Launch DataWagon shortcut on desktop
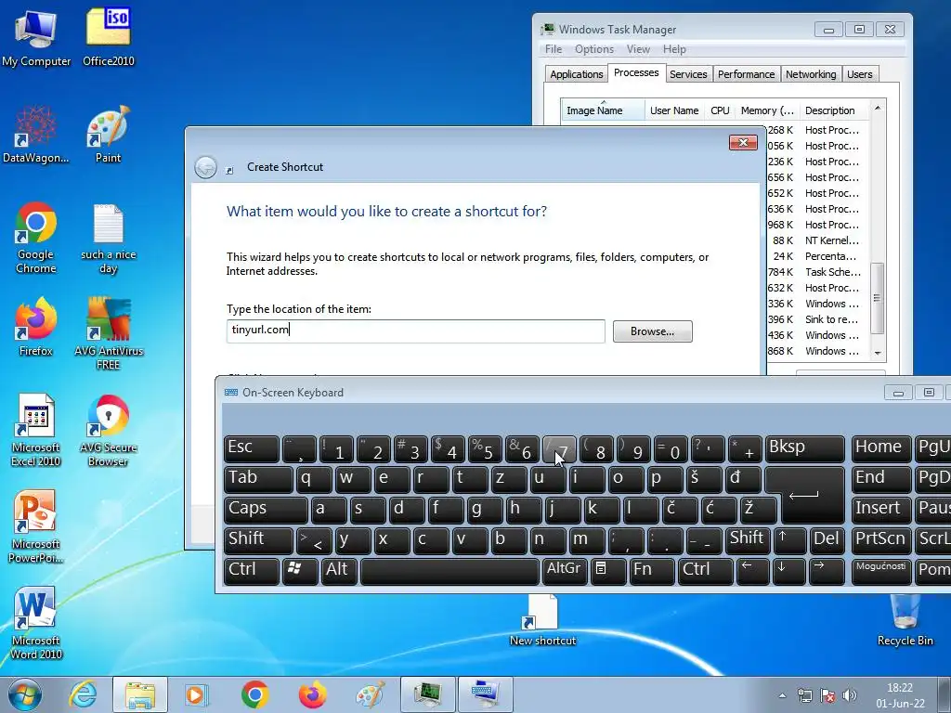 [x=36, y=135]
